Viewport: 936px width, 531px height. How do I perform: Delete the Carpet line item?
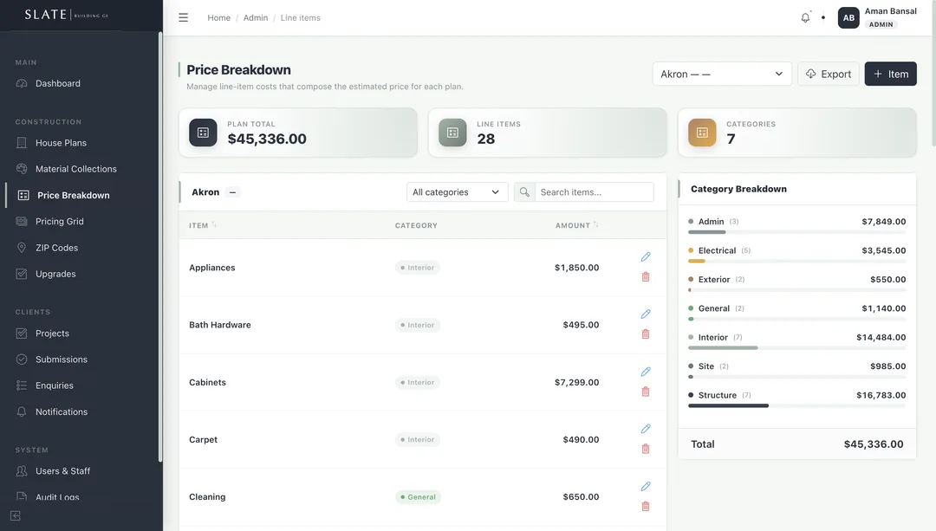[x=646, y=449]
